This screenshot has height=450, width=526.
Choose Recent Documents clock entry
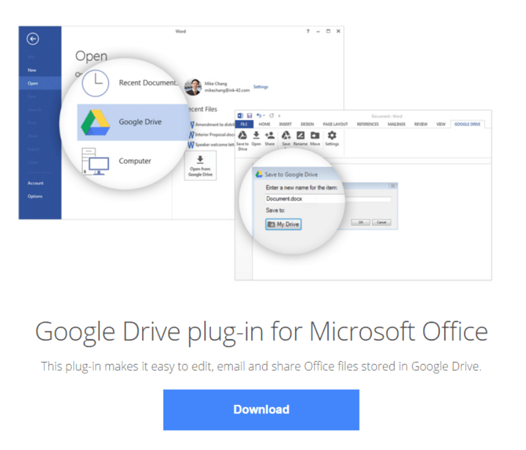tap(131, 83)
